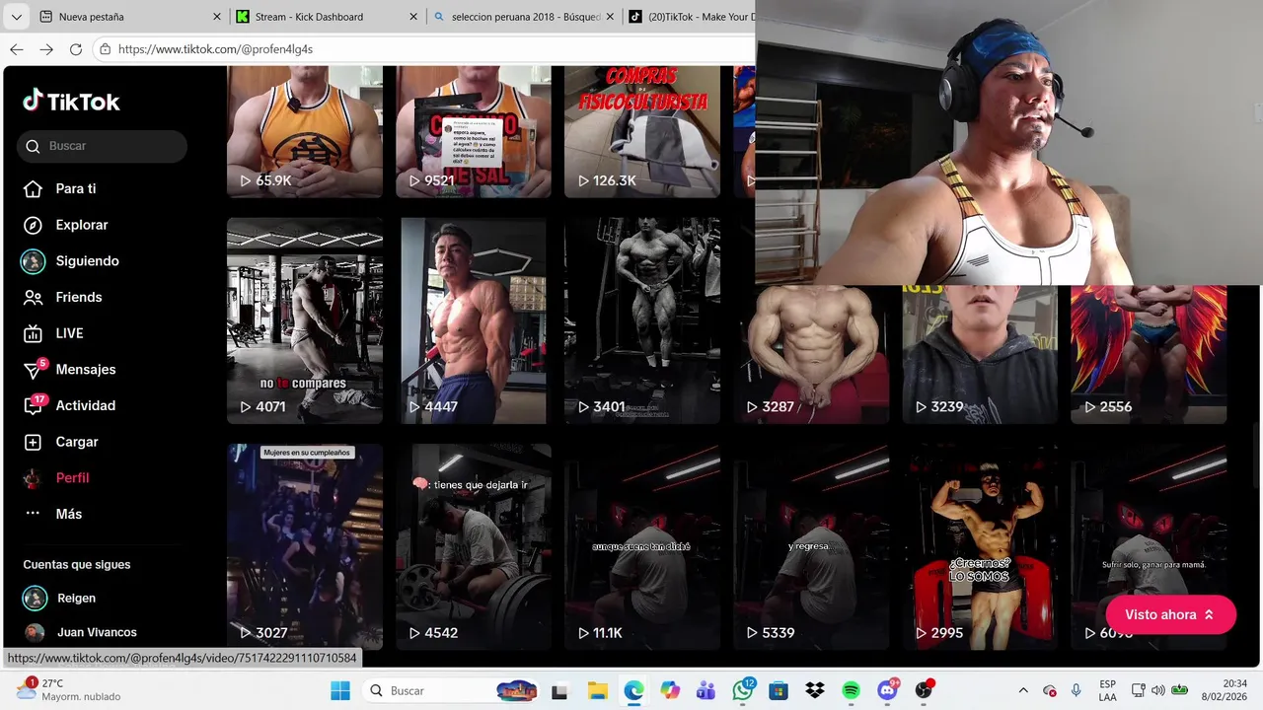Open the Friends page
The image size is (1263, 710).
(62, 297)
